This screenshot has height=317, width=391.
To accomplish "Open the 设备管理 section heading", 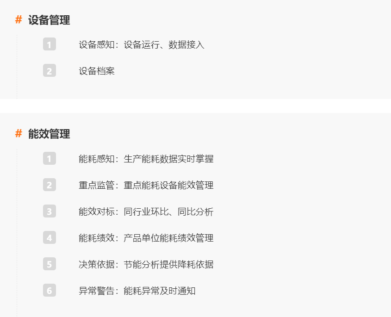I will click(49, 20).
